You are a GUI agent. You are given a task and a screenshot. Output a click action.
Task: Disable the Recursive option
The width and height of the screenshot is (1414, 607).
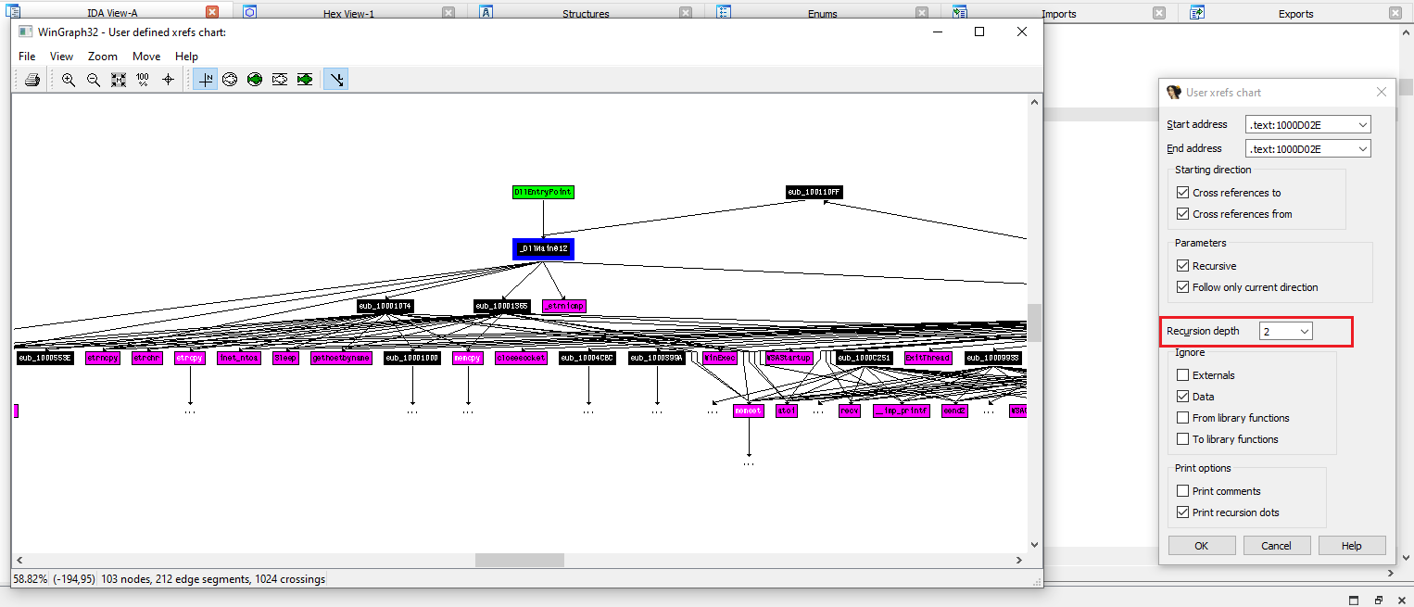pyautogui.click(x=1182, y=266)
